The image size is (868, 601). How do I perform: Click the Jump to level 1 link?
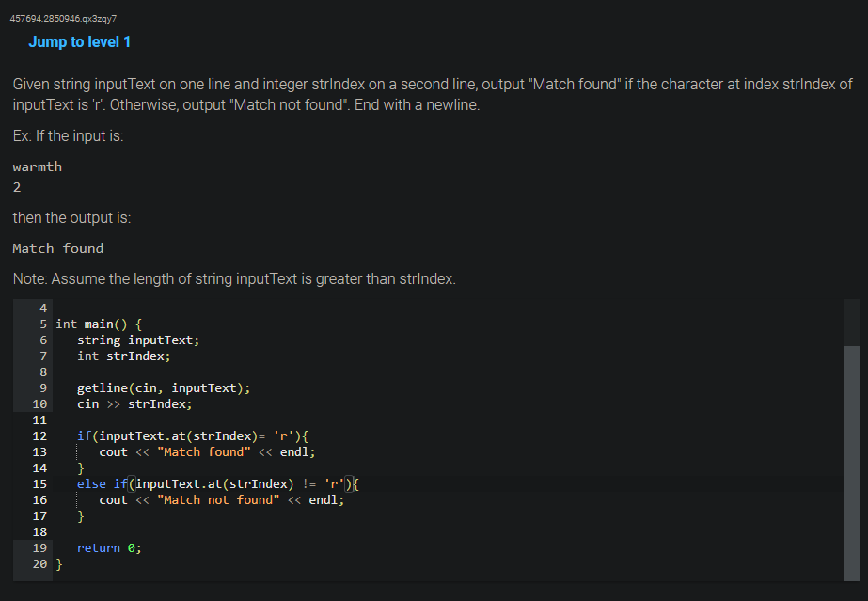tap(79, 41)
